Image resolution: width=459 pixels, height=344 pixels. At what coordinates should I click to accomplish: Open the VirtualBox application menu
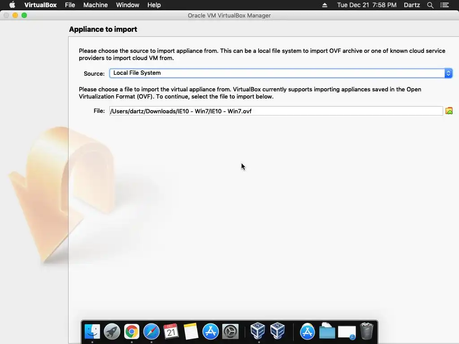click(x=40, y=5)
